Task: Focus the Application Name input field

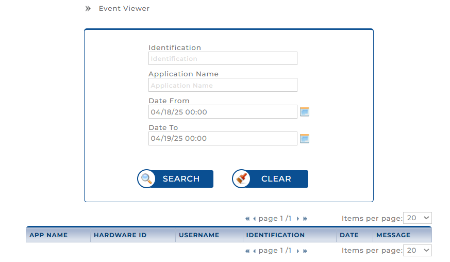Action: point(223,85)
